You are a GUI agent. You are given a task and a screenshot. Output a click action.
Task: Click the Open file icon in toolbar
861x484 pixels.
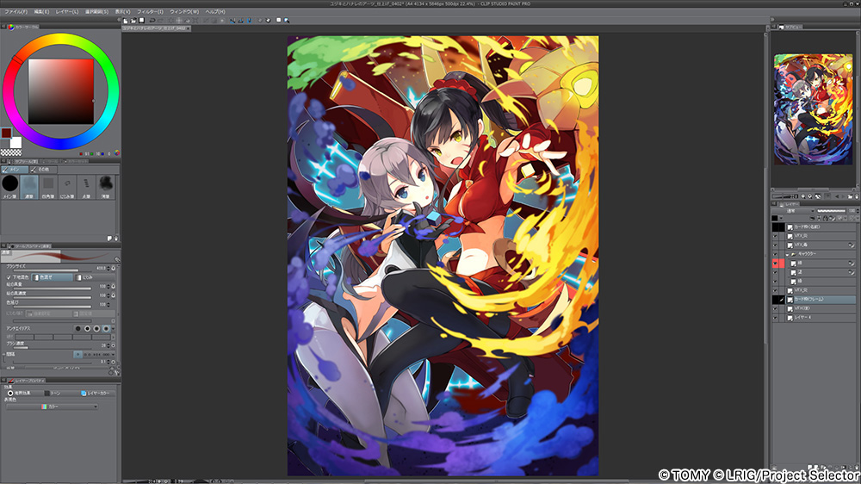tap(133, 21)
